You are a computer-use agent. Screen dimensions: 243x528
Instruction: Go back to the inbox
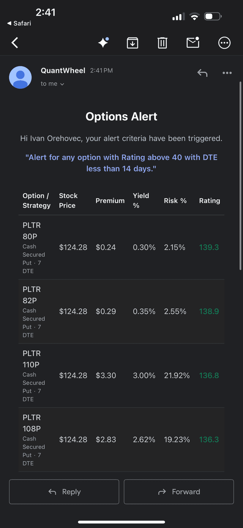(14, 43)
